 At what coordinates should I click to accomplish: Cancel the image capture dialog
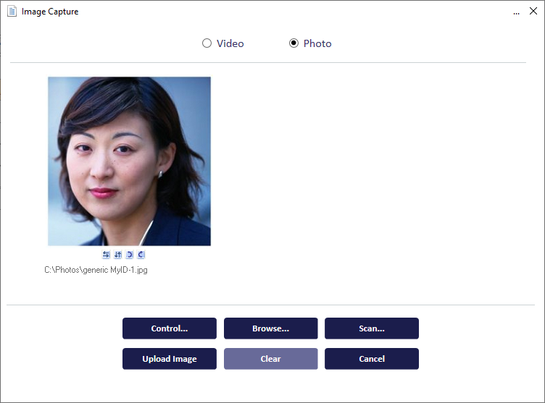[x=371, y=359]
